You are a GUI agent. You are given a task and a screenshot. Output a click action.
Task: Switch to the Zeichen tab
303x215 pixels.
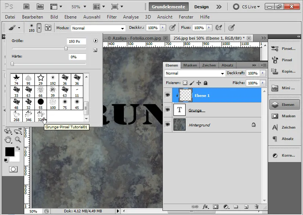209,65
